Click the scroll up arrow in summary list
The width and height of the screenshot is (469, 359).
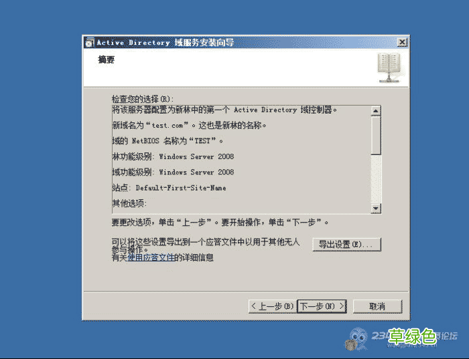point(376,111)
